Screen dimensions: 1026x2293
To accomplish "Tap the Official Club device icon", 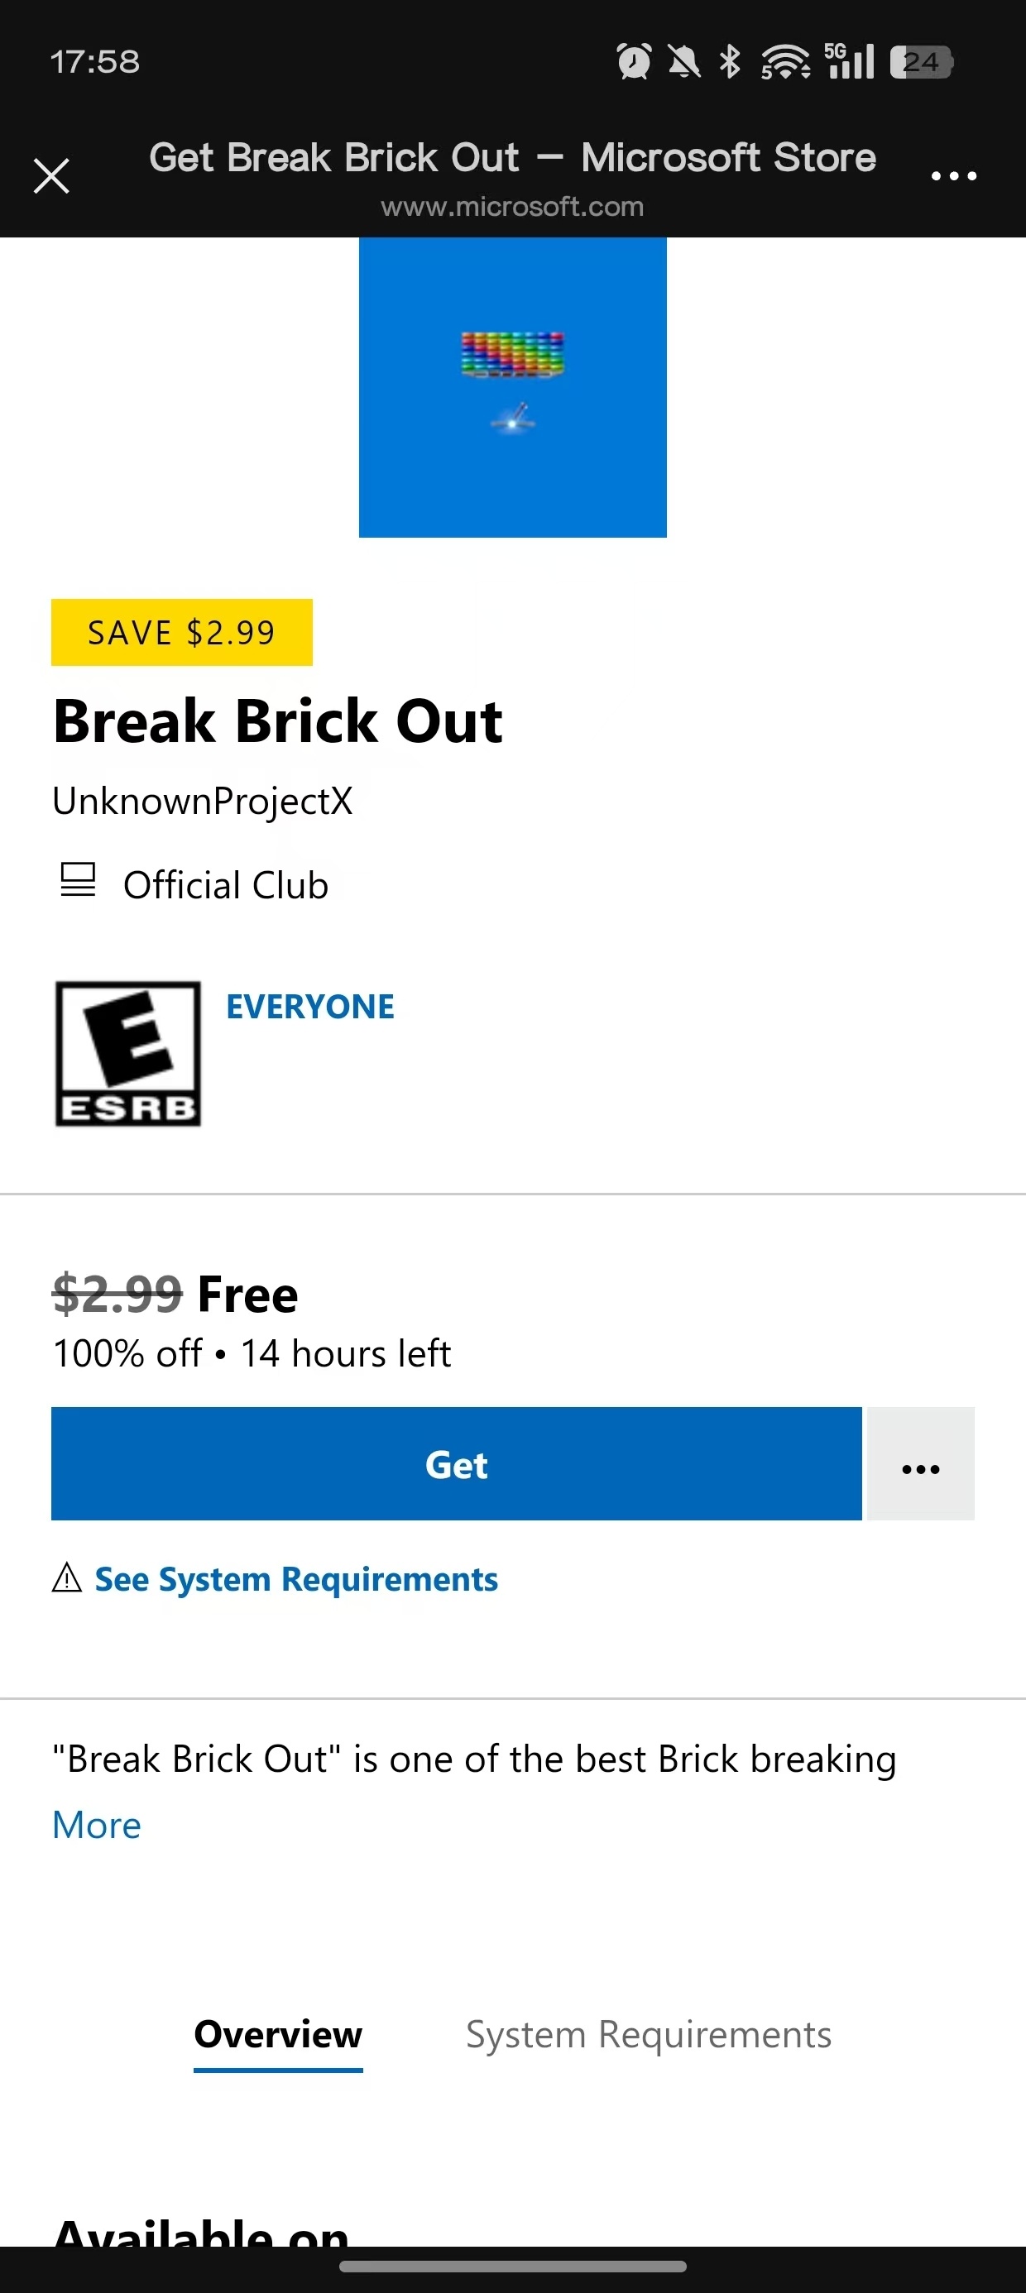I will coord(78,880).
